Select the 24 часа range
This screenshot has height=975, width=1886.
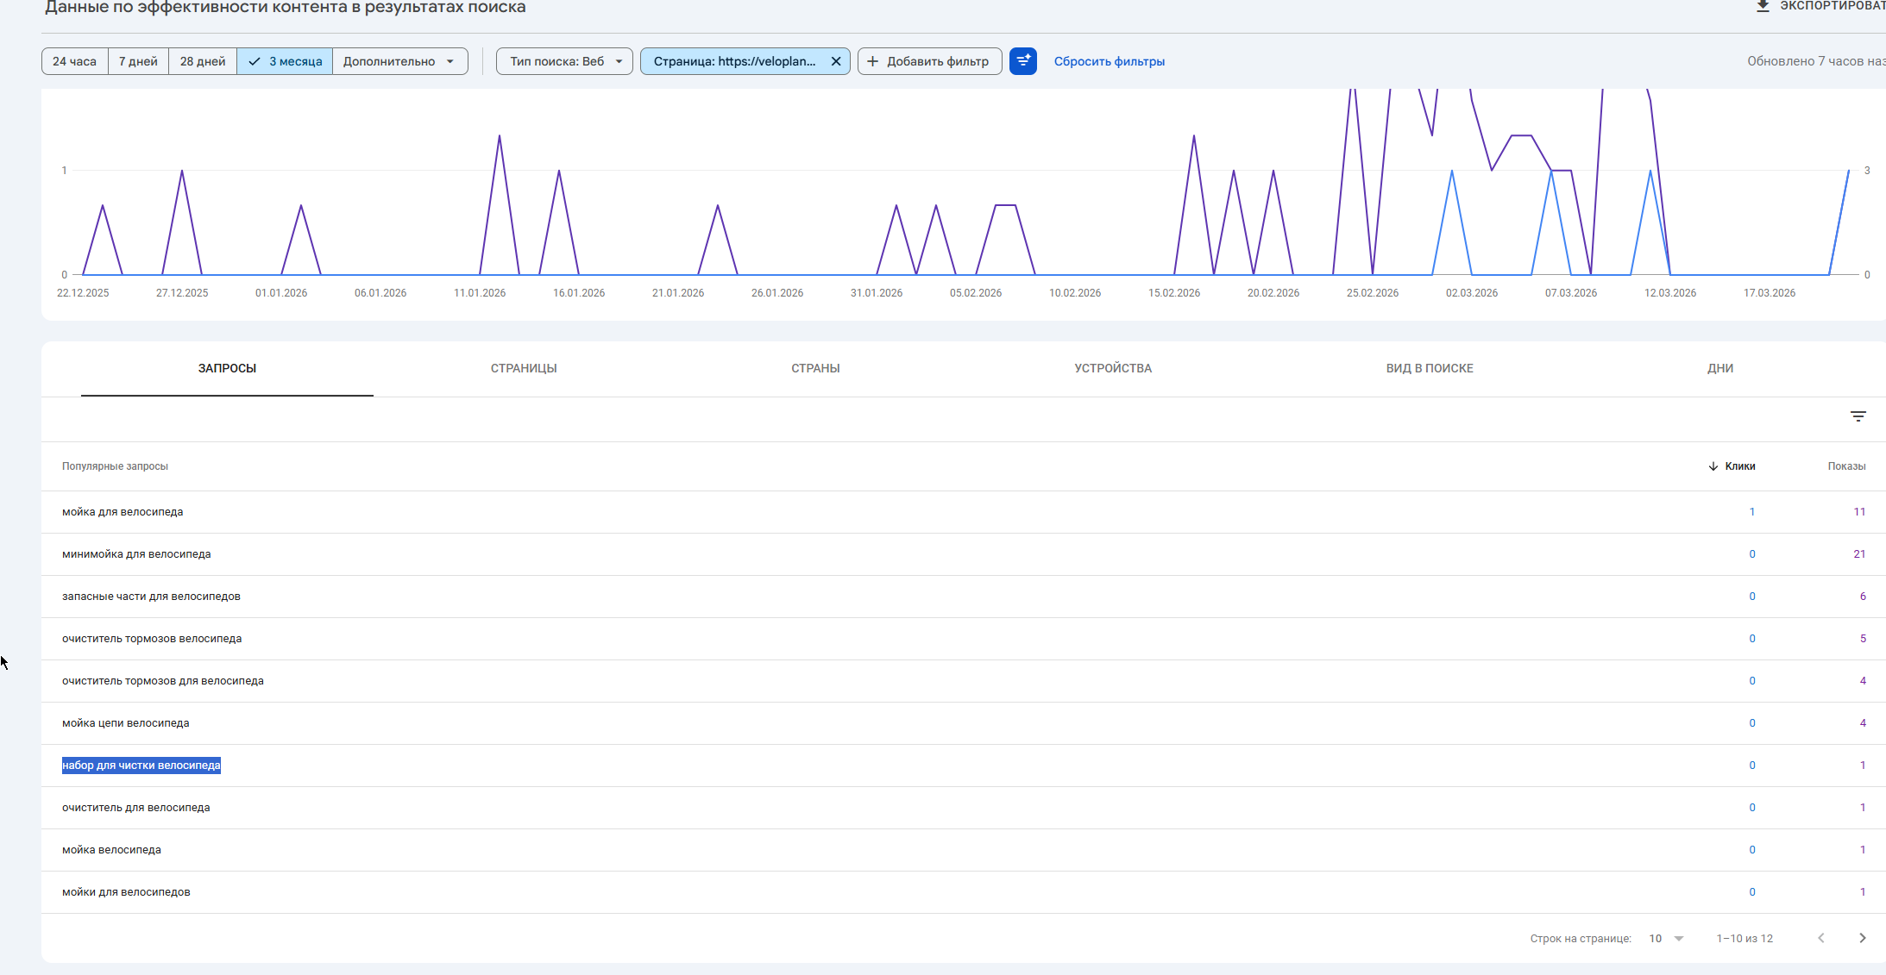(x=74, y=61)
